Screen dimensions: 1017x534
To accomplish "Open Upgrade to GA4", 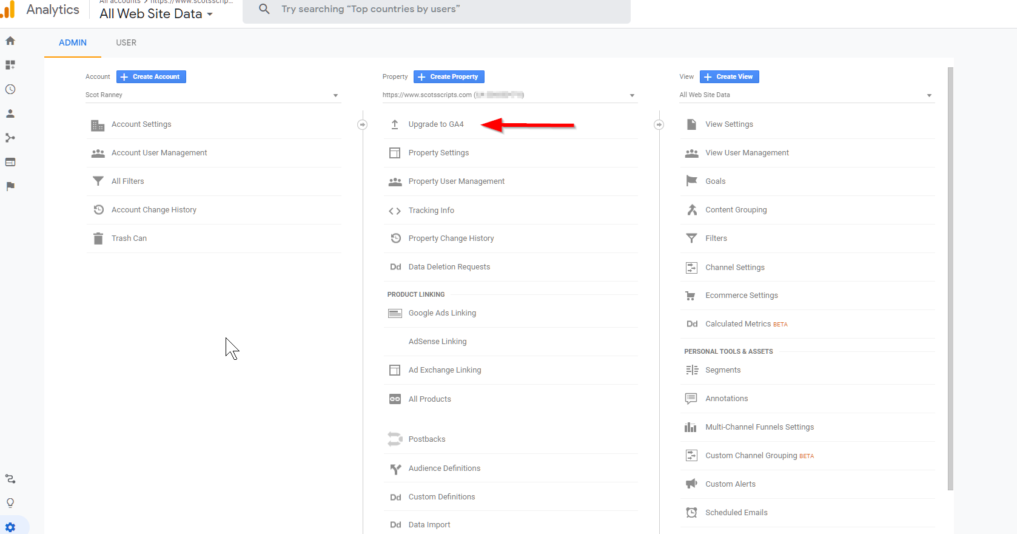I will coord(436,124).
